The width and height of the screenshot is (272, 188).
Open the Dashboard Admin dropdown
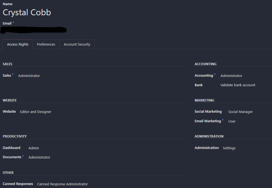point(34,148)
